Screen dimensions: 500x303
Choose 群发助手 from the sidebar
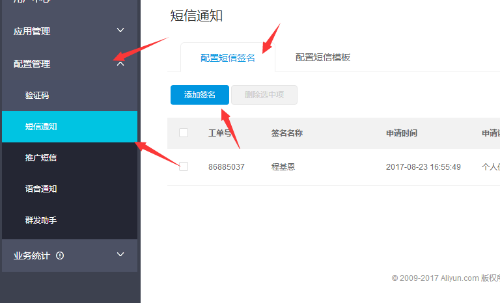click(x=41, y=220)
